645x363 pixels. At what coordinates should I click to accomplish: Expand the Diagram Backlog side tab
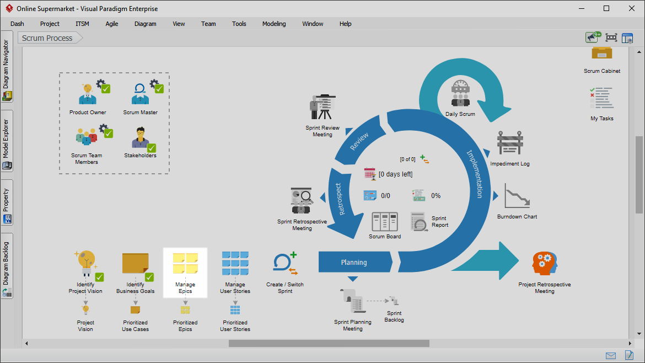[x=7, y=266]
